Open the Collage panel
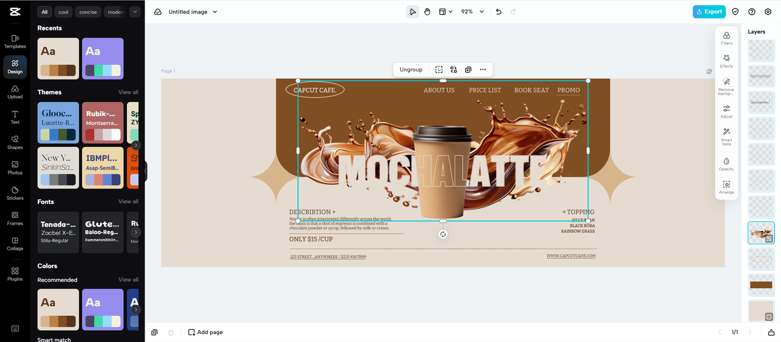Screen dimensions: 781x342 click(x=15, y=244)
